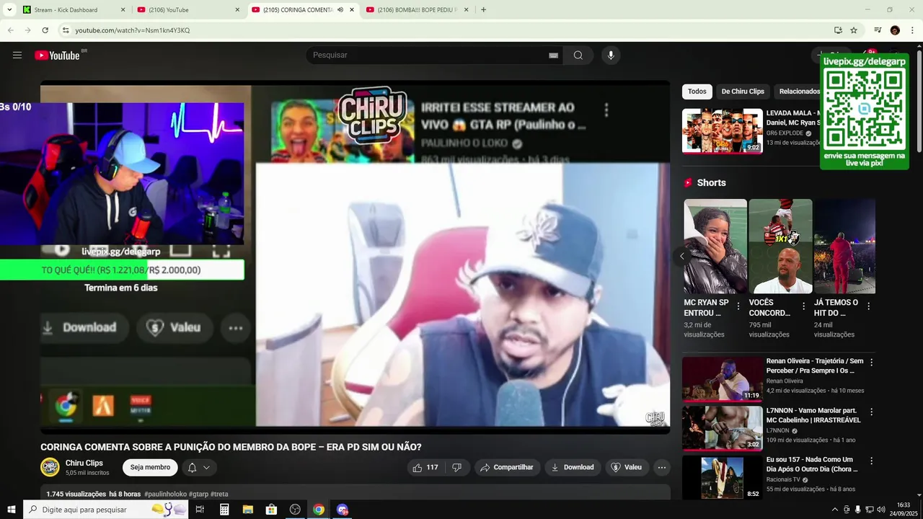Open File Explorer from taskbar
Image resolution: width=923 pixels, height=519 pixels.
pyautogui.click(x=247, y=510)
